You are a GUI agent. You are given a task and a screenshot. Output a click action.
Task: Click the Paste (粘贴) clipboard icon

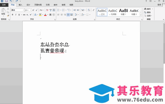[3, 10]
